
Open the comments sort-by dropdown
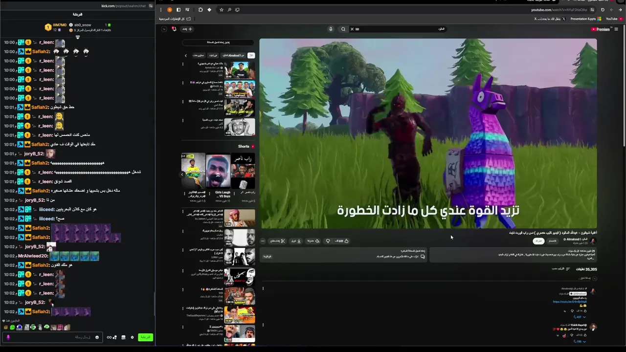(x=561, y=269)
